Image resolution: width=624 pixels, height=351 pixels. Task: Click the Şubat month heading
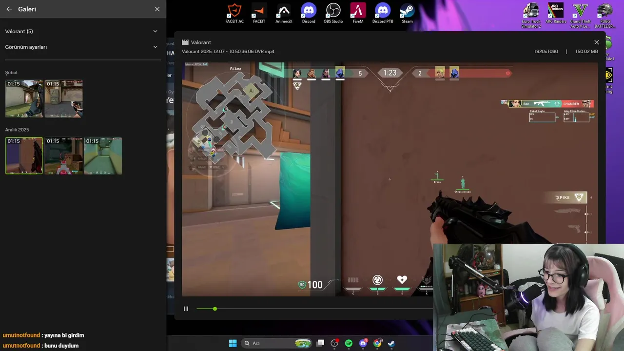point(11,73)
